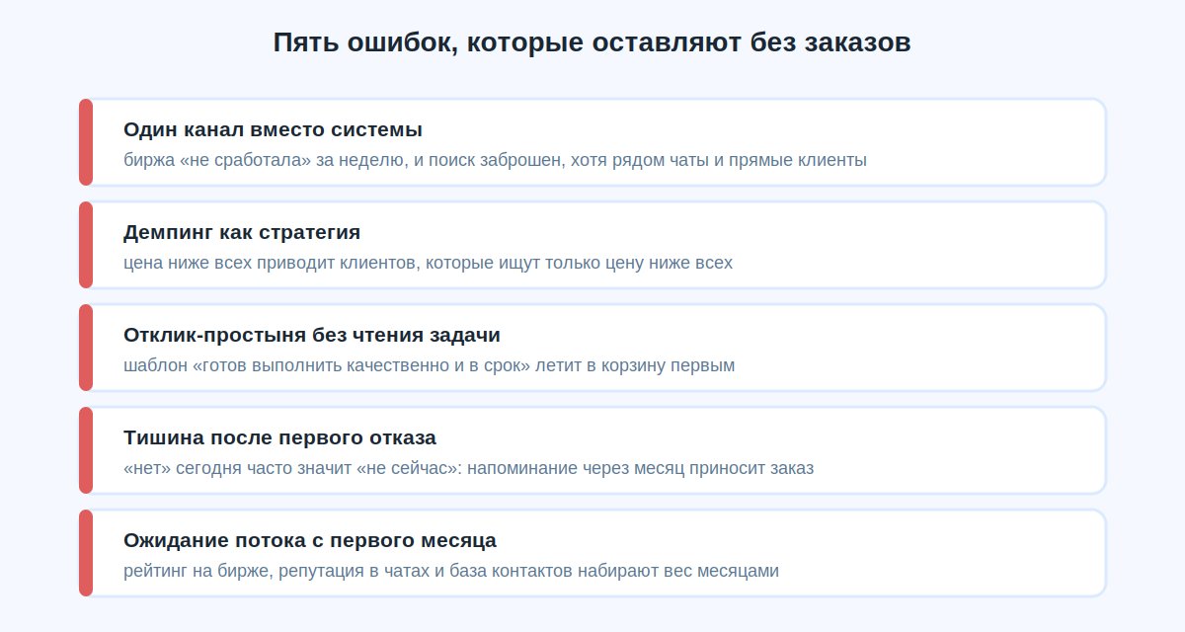Click the heading "Пять ошибок, которые оставляют без заказов"

[592, 42]
